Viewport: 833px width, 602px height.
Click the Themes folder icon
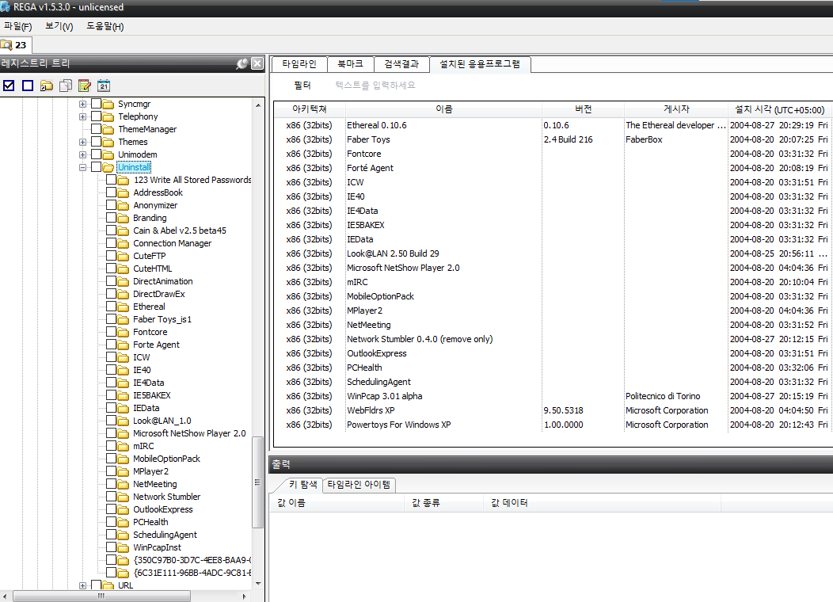click(x=108, y=142)
